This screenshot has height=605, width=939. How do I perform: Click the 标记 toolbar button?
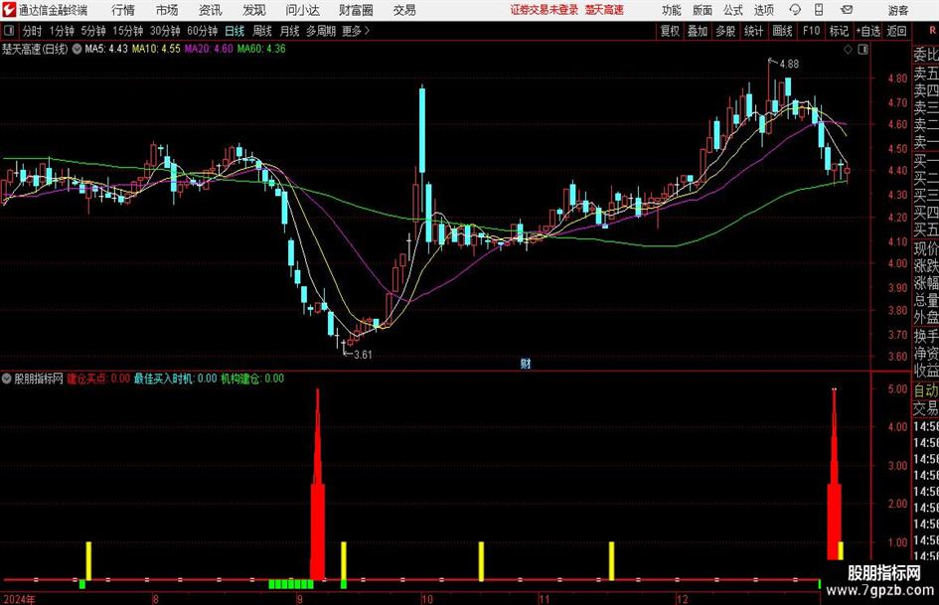(x=839, y=31)
